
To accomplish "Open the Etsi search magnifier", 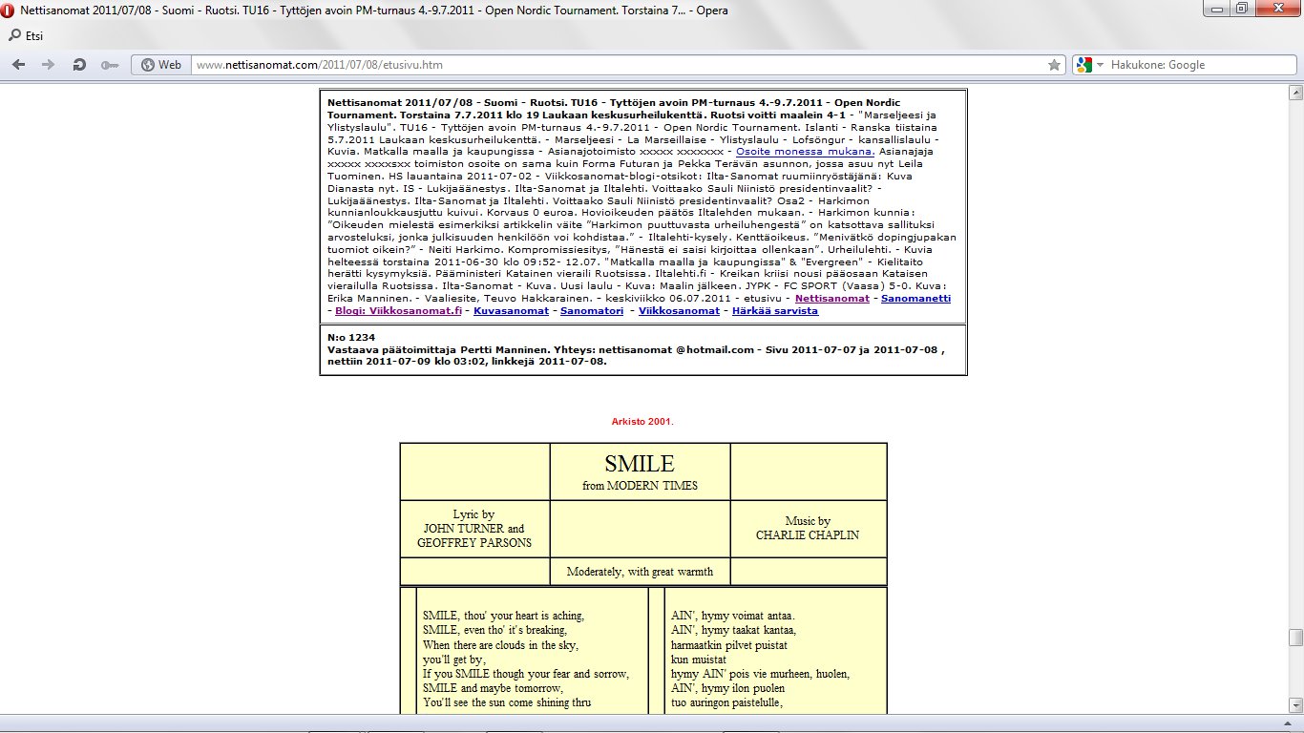I will (x=15, y=36).
